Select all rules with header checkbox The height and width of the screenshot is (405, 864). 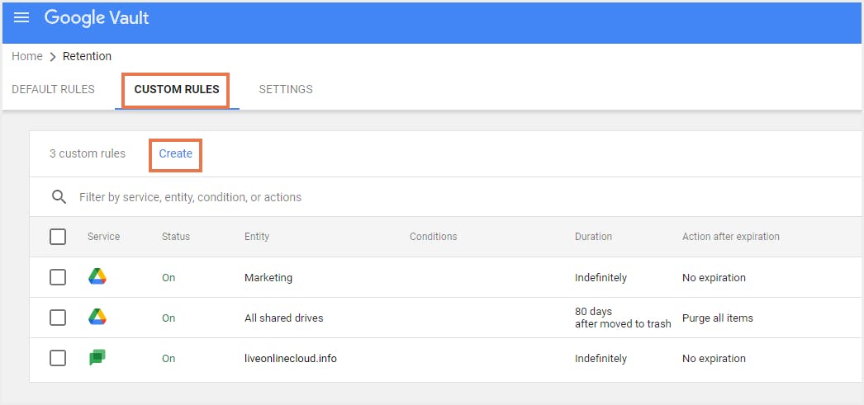click(x=58, y=237)
